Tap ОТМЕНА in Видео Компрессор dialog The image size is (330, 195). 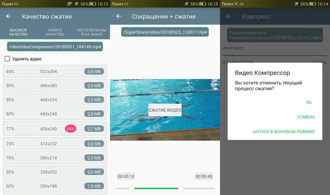(x=306, y=117)
